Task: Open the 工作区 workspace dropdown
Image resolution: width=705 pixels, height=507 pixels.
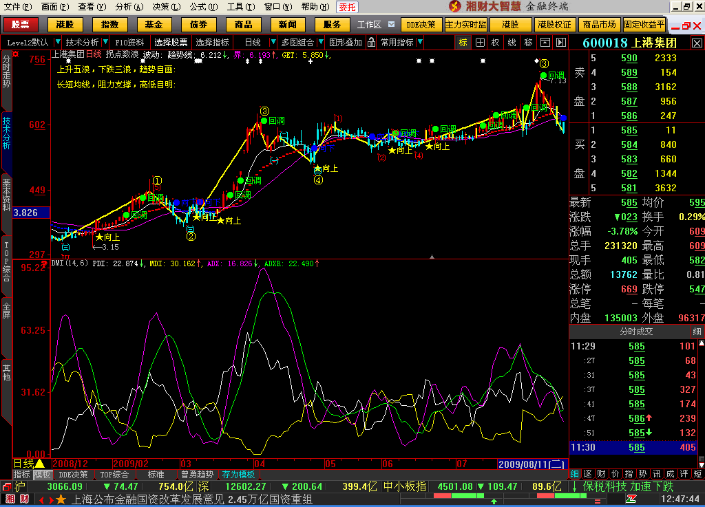Action: tap(391, 25)
